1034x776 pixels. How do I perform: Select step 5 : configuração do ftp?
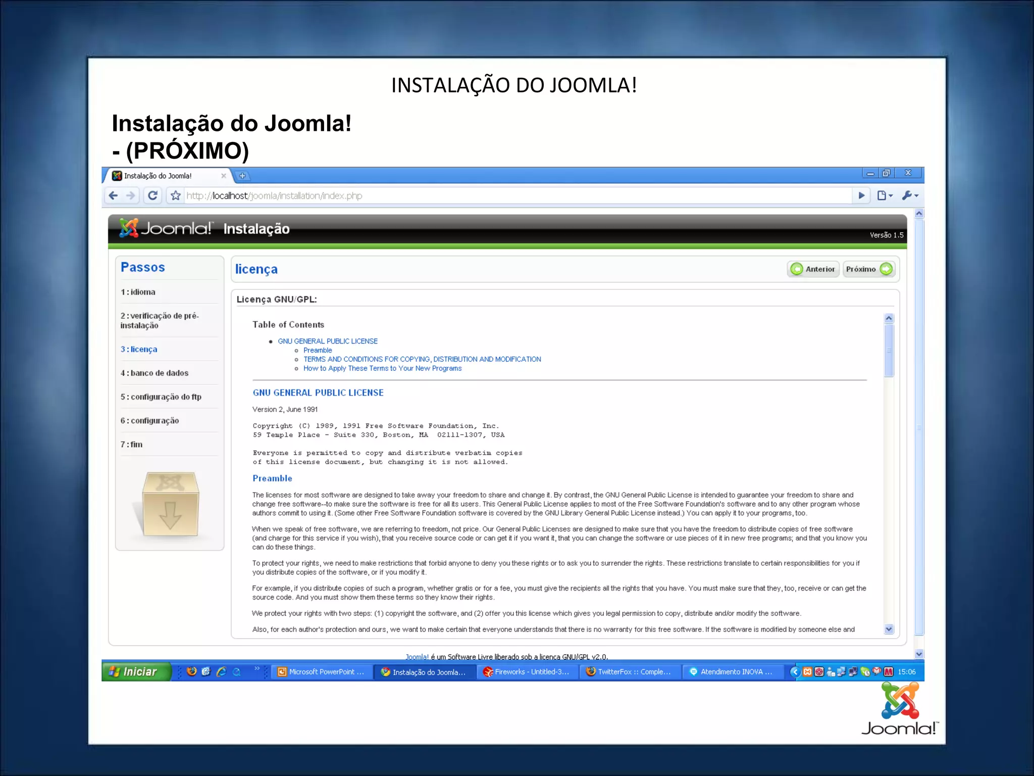pyautogui.click(x=161, y=397)
